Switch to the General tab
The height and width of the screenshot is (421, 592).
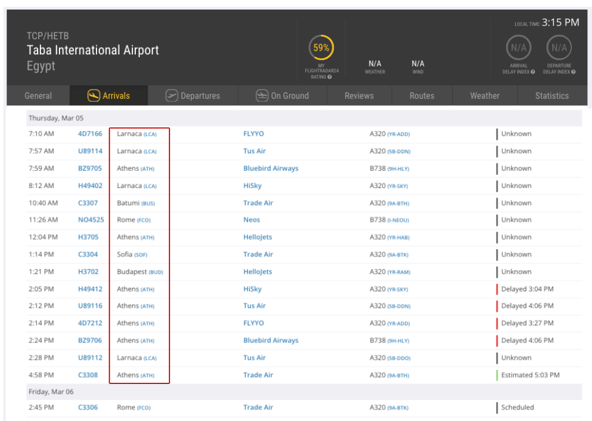(38, 96)
